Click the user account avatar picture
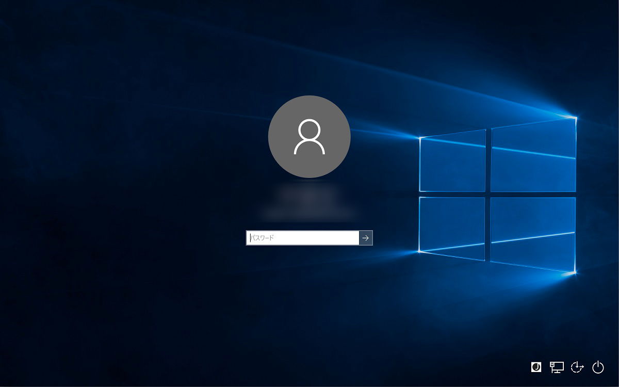This screenshot has height=387, width=619. (309, 137)
